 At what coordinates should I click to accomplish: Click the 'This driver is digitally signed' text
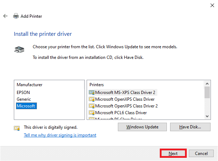pyautogui.click(x=51, y=127)
